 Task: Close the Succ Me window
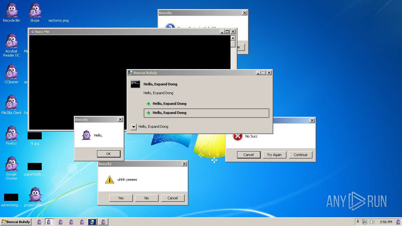233,32
